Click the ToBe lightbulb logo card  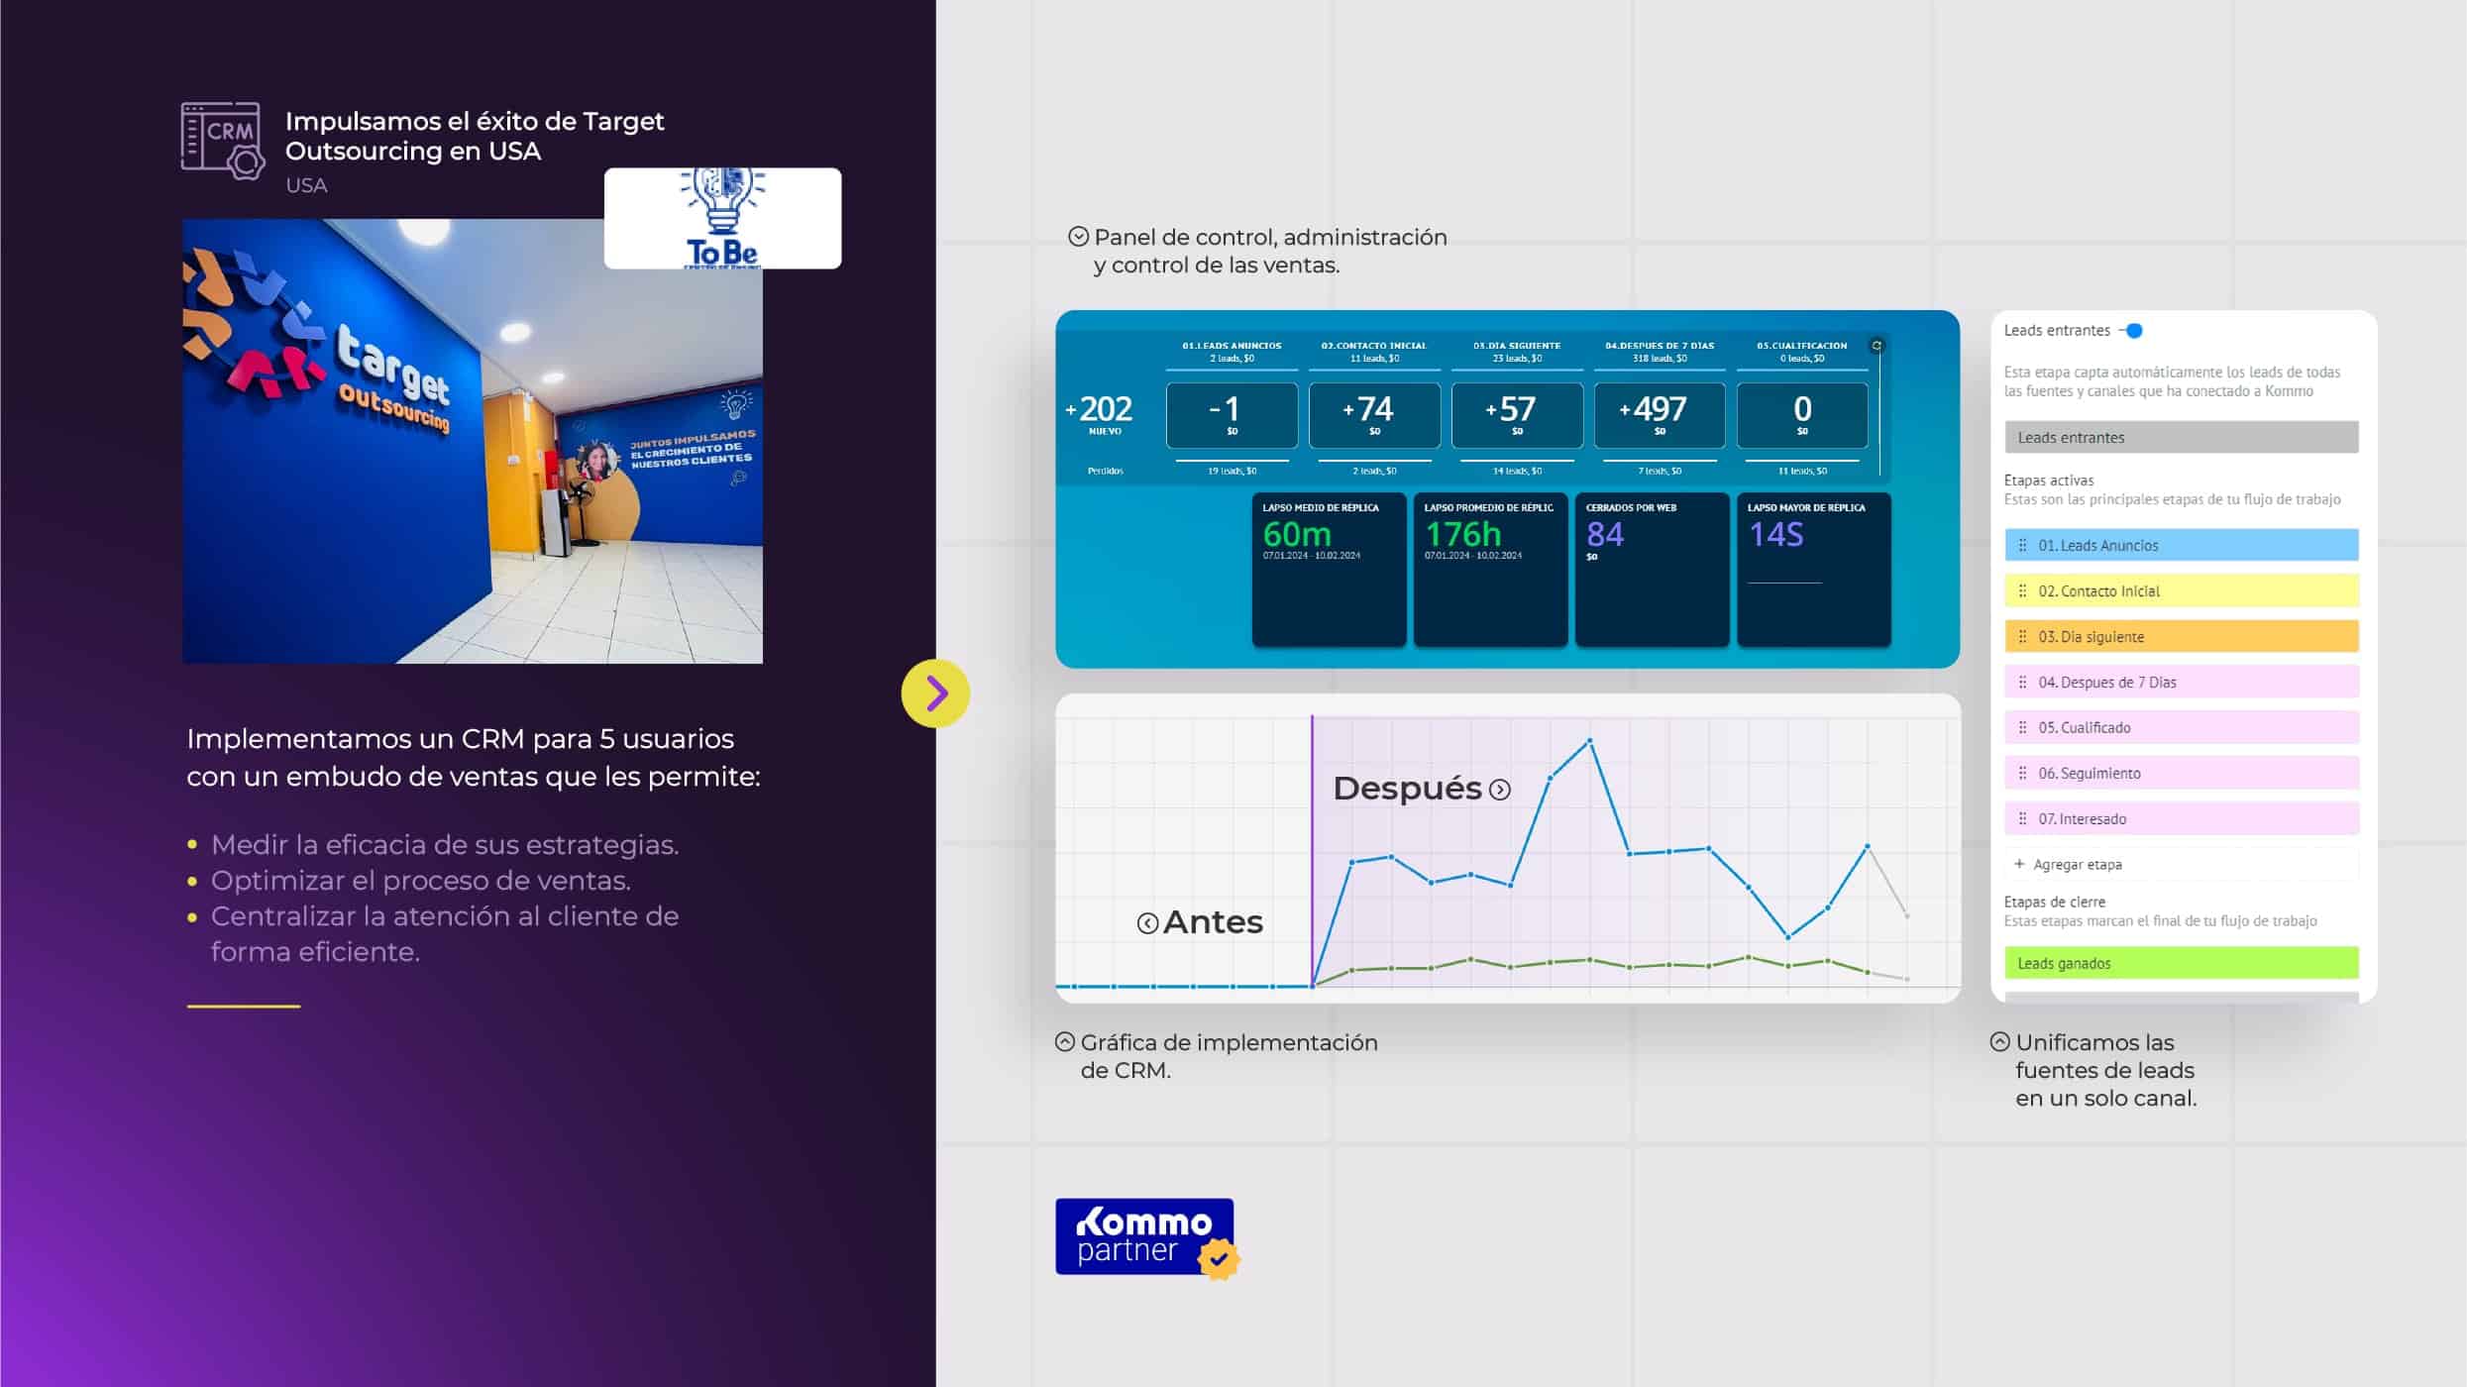pyautogui.click(x=722, y=218)
